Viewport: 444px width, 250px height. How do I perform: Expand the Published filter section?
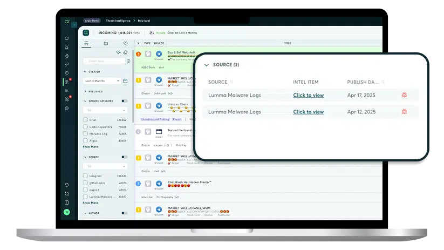click(85, 91)
